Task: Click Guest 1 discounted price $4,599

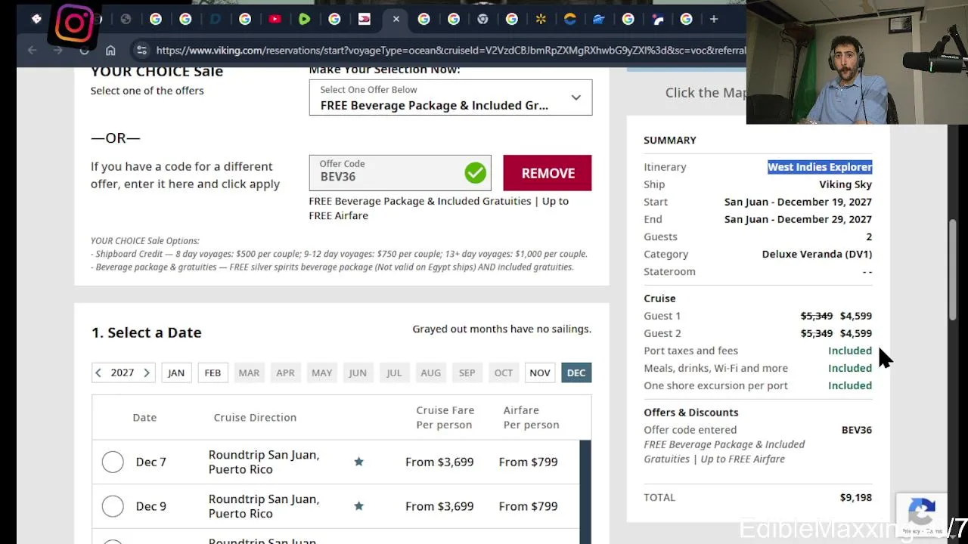Action: pos(856,316)
